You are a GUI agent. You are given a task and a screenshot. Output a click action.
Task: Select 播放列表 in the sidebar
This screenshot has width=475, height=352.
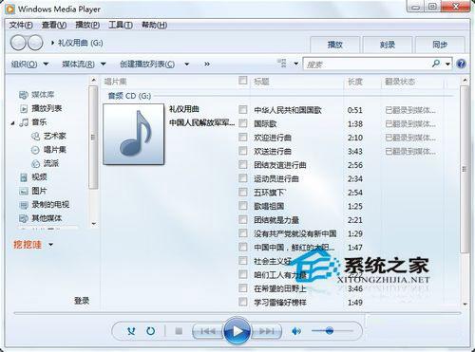point(47,108)
